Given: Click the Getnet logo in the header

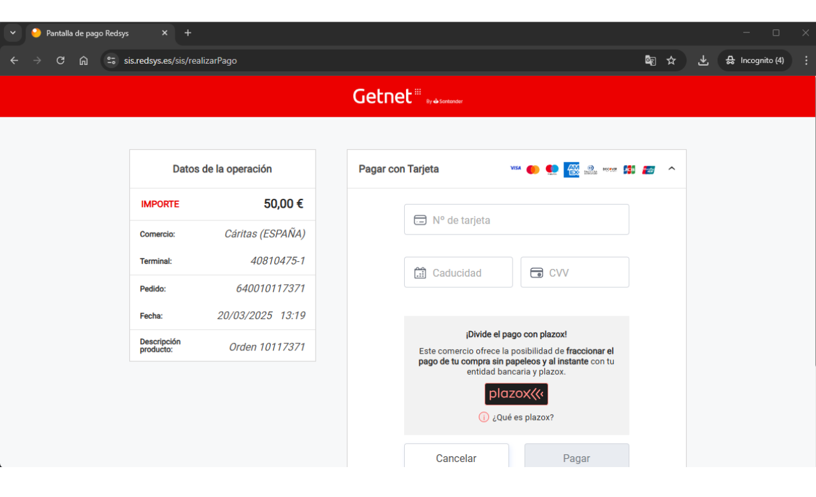Looking at the screenshot, I should coord(408,97).
